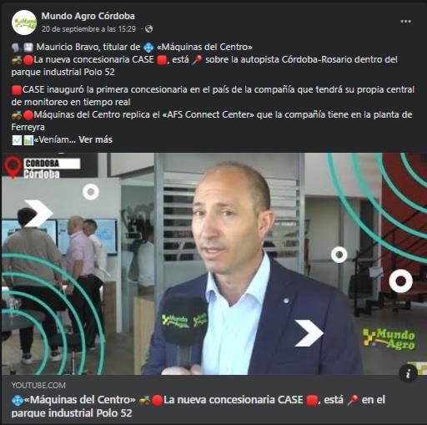Click the white chevron arrow near the microphone
This screenshot has height=425, width=427.
309,333
